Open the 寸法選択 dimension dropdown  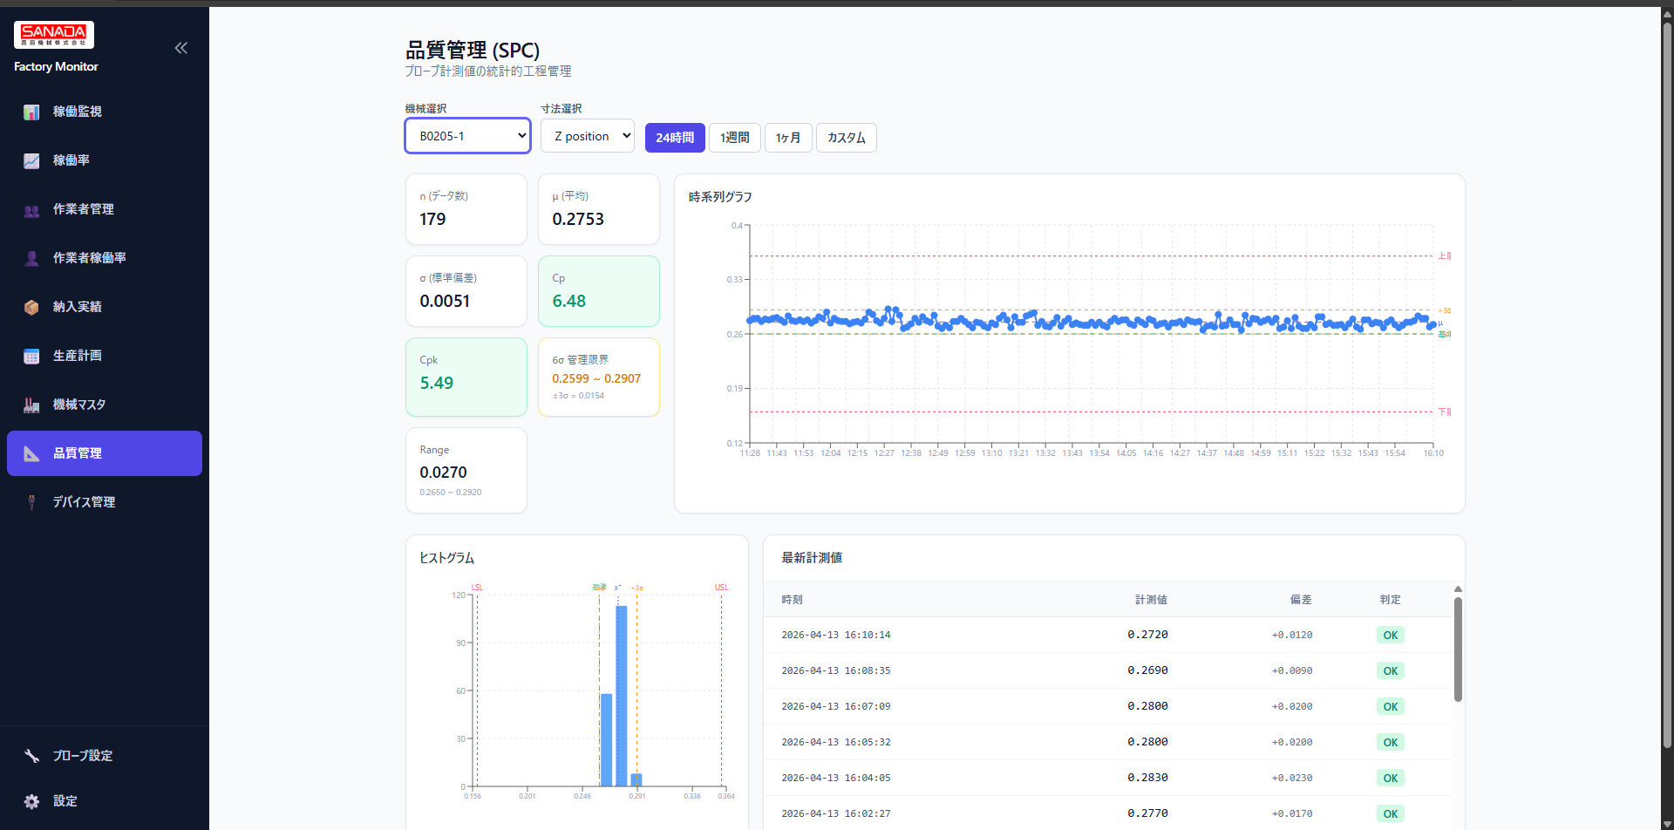click(587, 135)
